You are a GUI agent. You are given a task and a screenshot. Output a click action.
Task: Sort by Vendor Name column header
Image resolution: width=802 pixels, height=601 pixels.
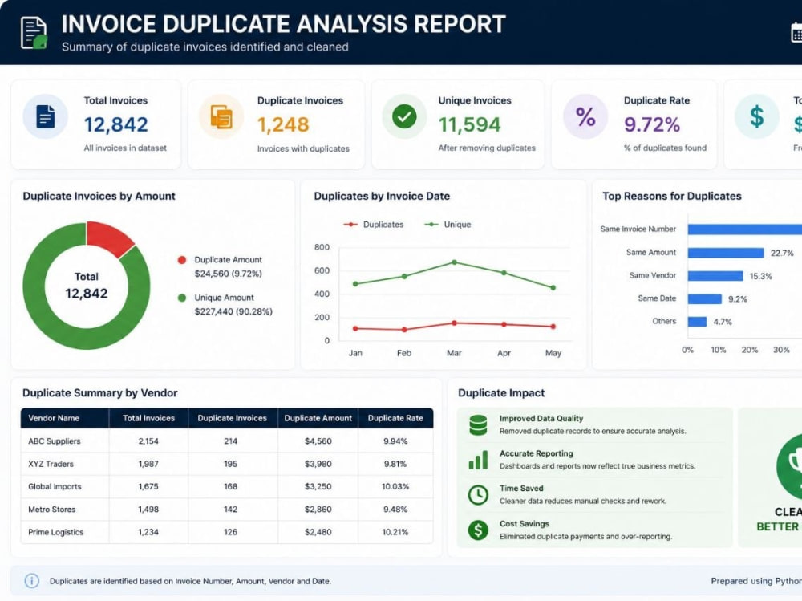tap(64, 418)
